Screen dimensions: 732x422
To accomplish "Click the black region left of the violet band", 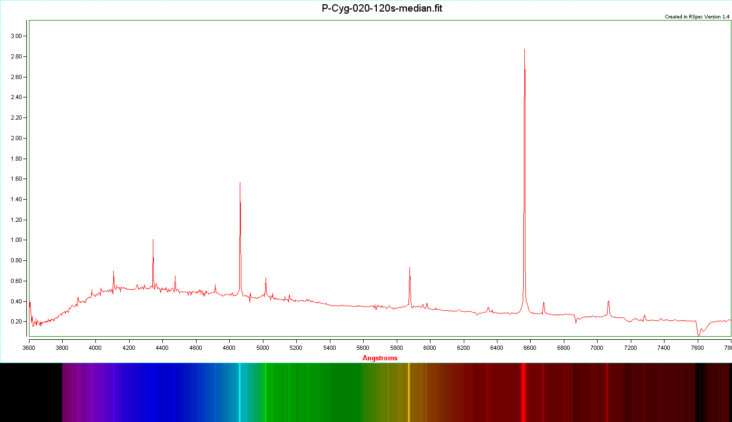I will coord(31,392).
